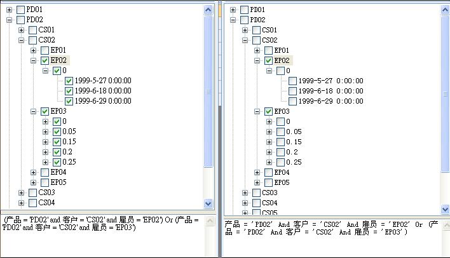Check the CS03 checkbox in right tree
Image resolution: width=450 pixels, height=258 pixels.
256,193
